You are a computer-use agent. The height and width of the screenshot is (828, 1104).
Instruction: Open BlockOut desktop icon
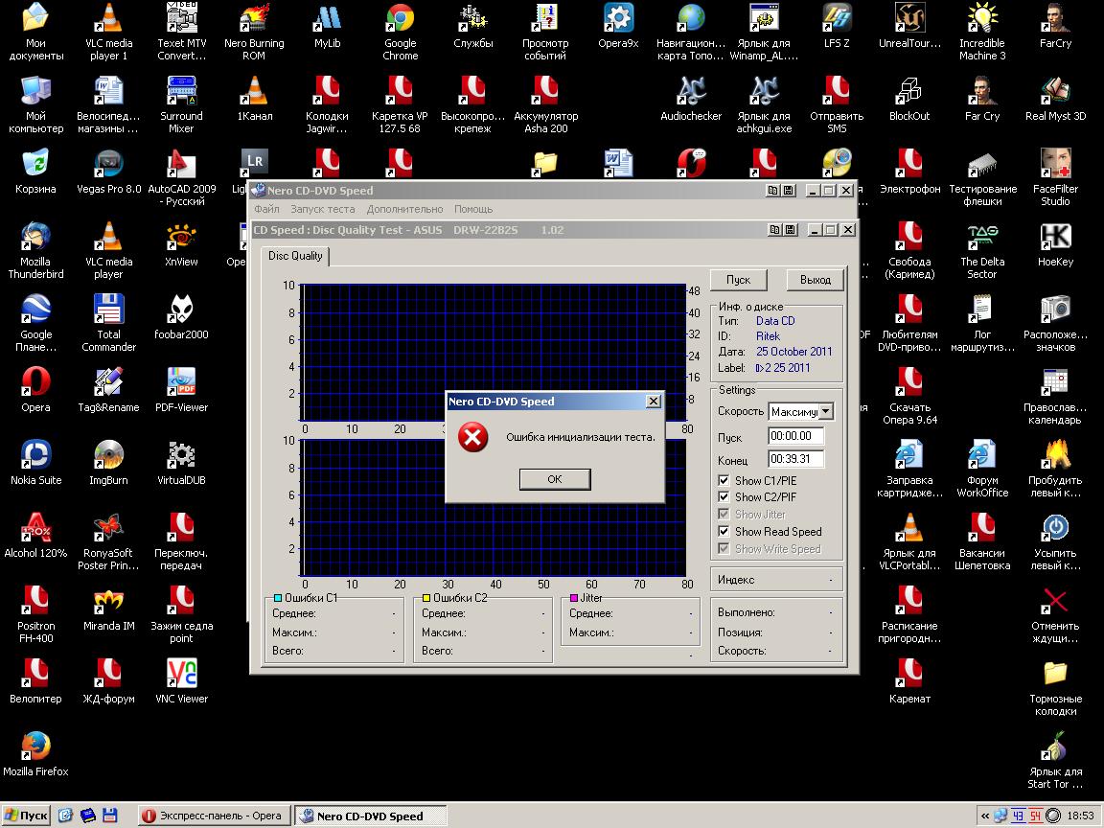[x=908, y=98]
